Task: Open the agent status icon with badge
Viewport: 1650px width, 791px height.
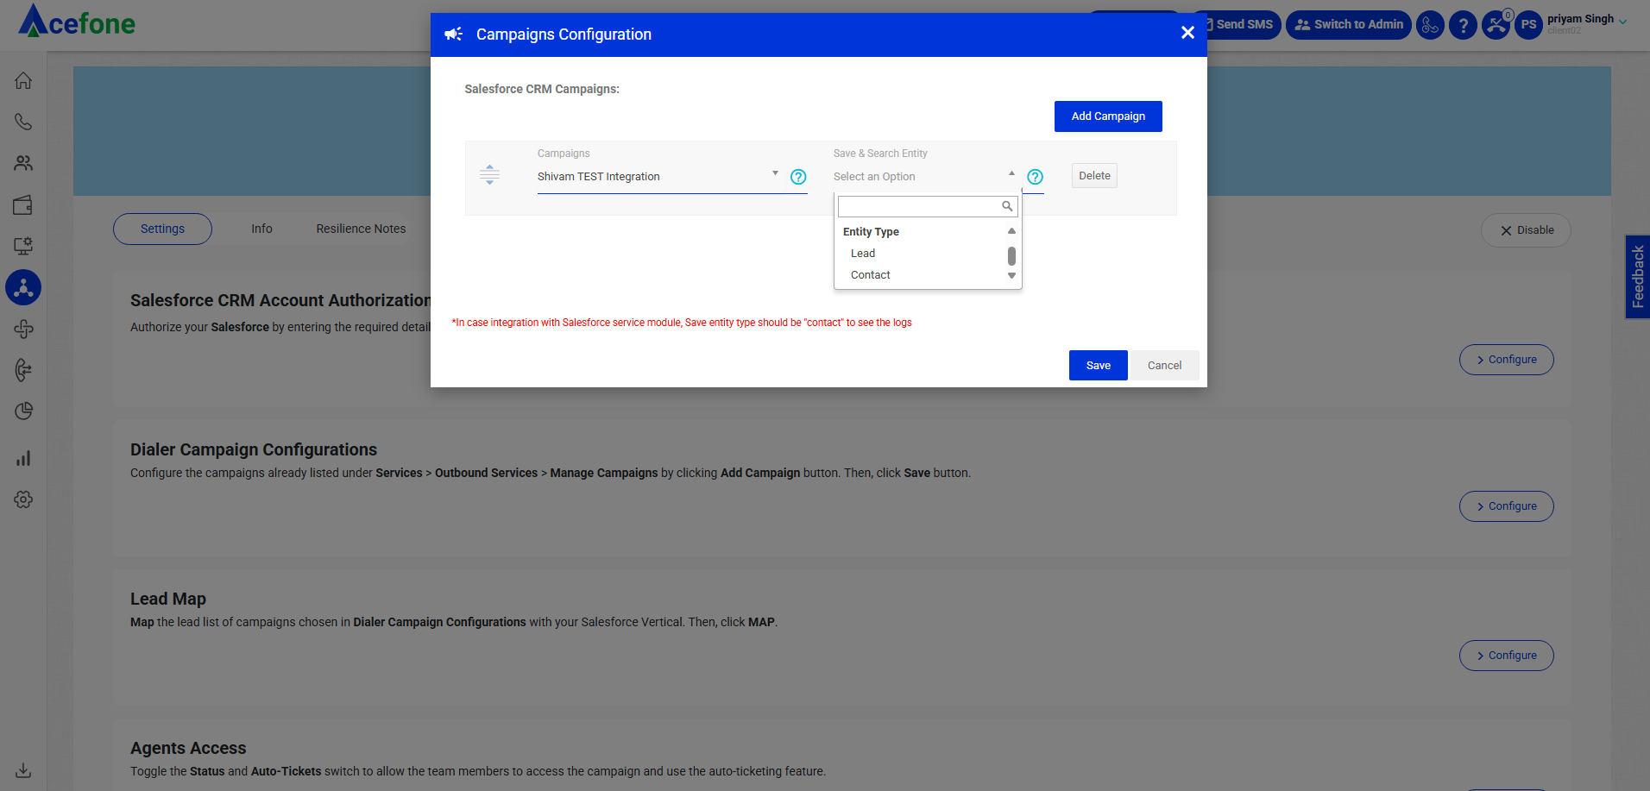Action: click(1496, 25)
